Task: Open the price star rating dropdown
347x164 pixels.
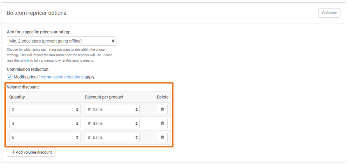Action: 61,41
